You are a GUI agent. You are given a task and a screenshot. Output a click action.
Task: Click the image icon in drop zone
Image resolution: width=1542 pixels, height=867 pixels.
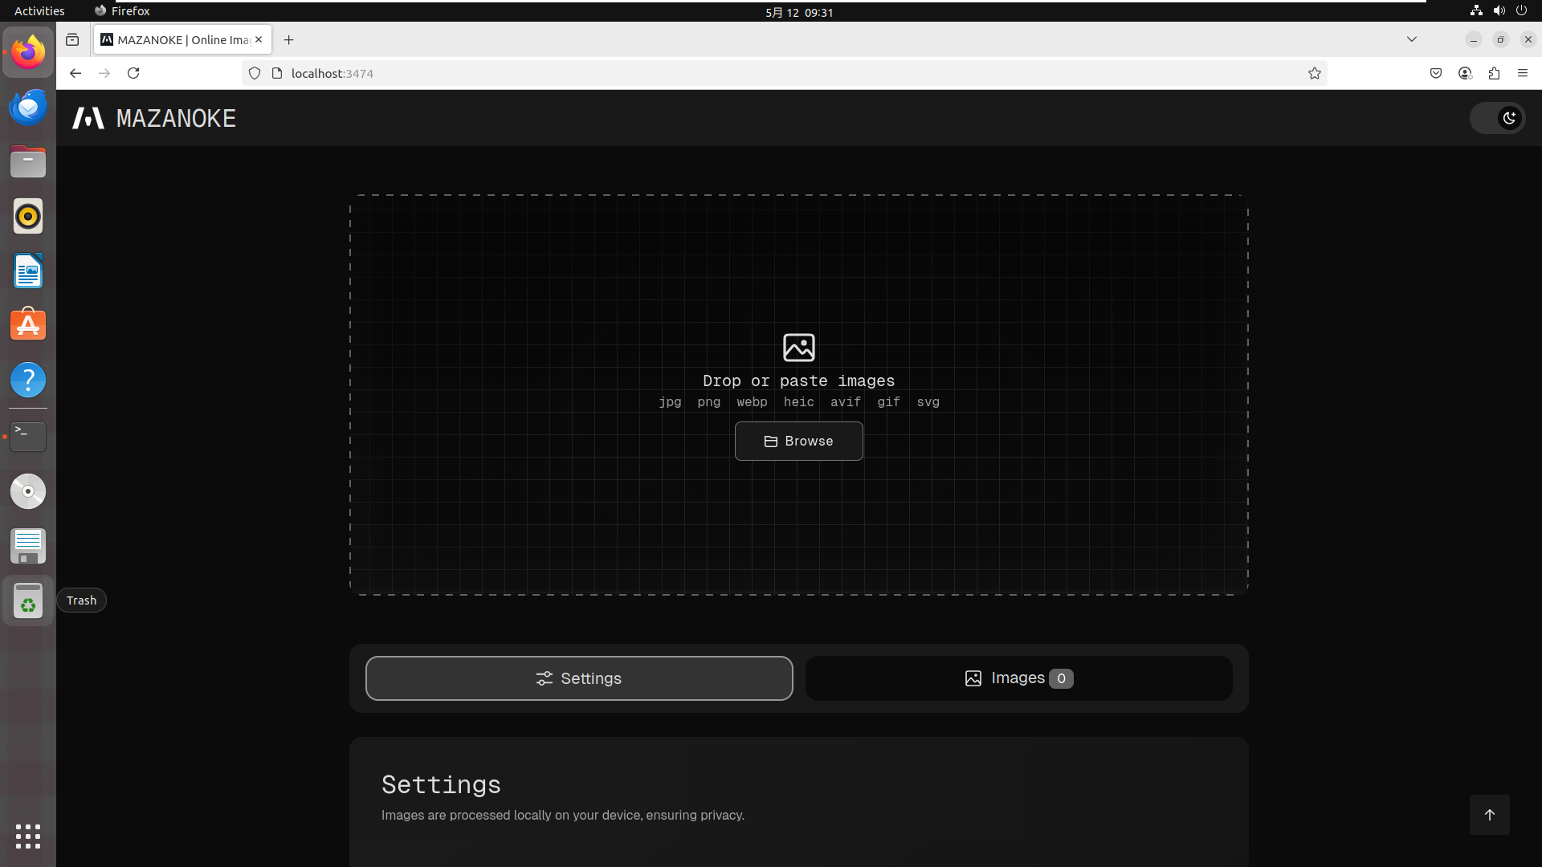(798, 348)
